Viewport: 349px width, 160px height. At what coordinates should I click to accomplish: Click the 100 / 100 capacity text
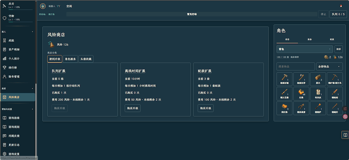click(x=283, y=57)
